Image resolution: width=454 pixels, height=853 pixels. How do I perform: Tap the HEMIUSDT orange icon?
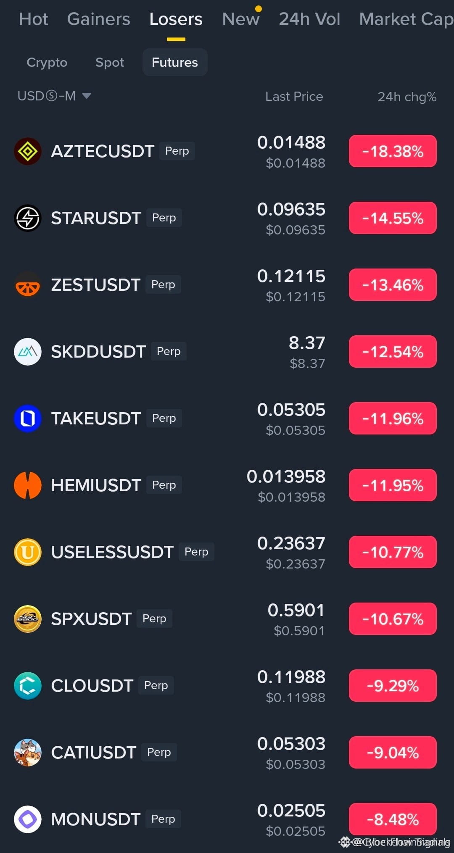pos(28,485)
